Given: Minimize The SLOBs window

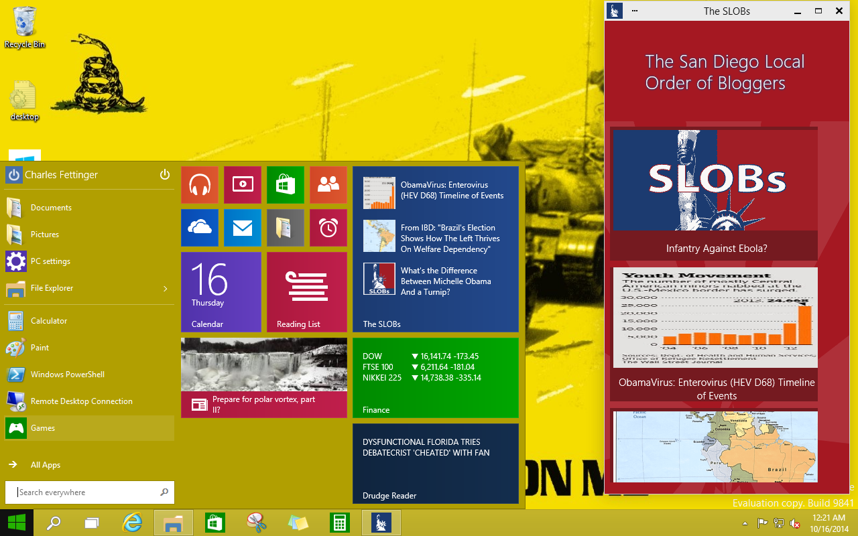Looking at the screenshot, I should pos(798,11).
